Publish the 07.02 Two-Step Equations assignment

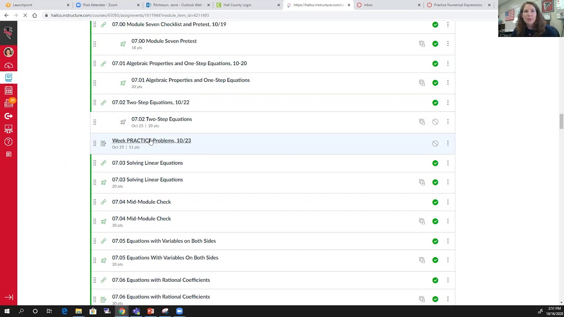coord(435,122)
